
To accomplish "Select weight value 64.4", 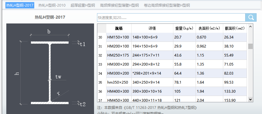I will (184, 73).
